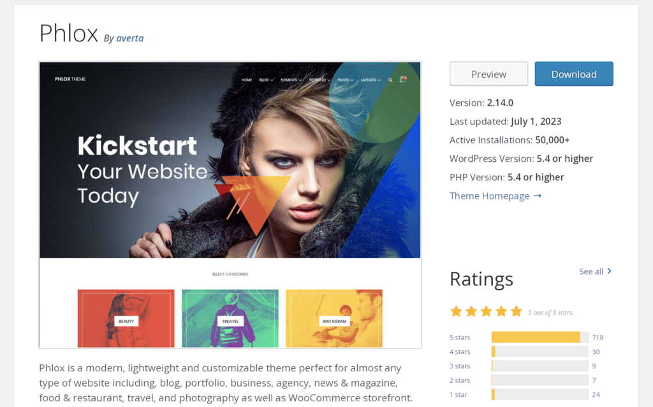Screen dimensions: 653x407
Task: Click HOME in the screenshot menu
Action: [x=247, y=80]
